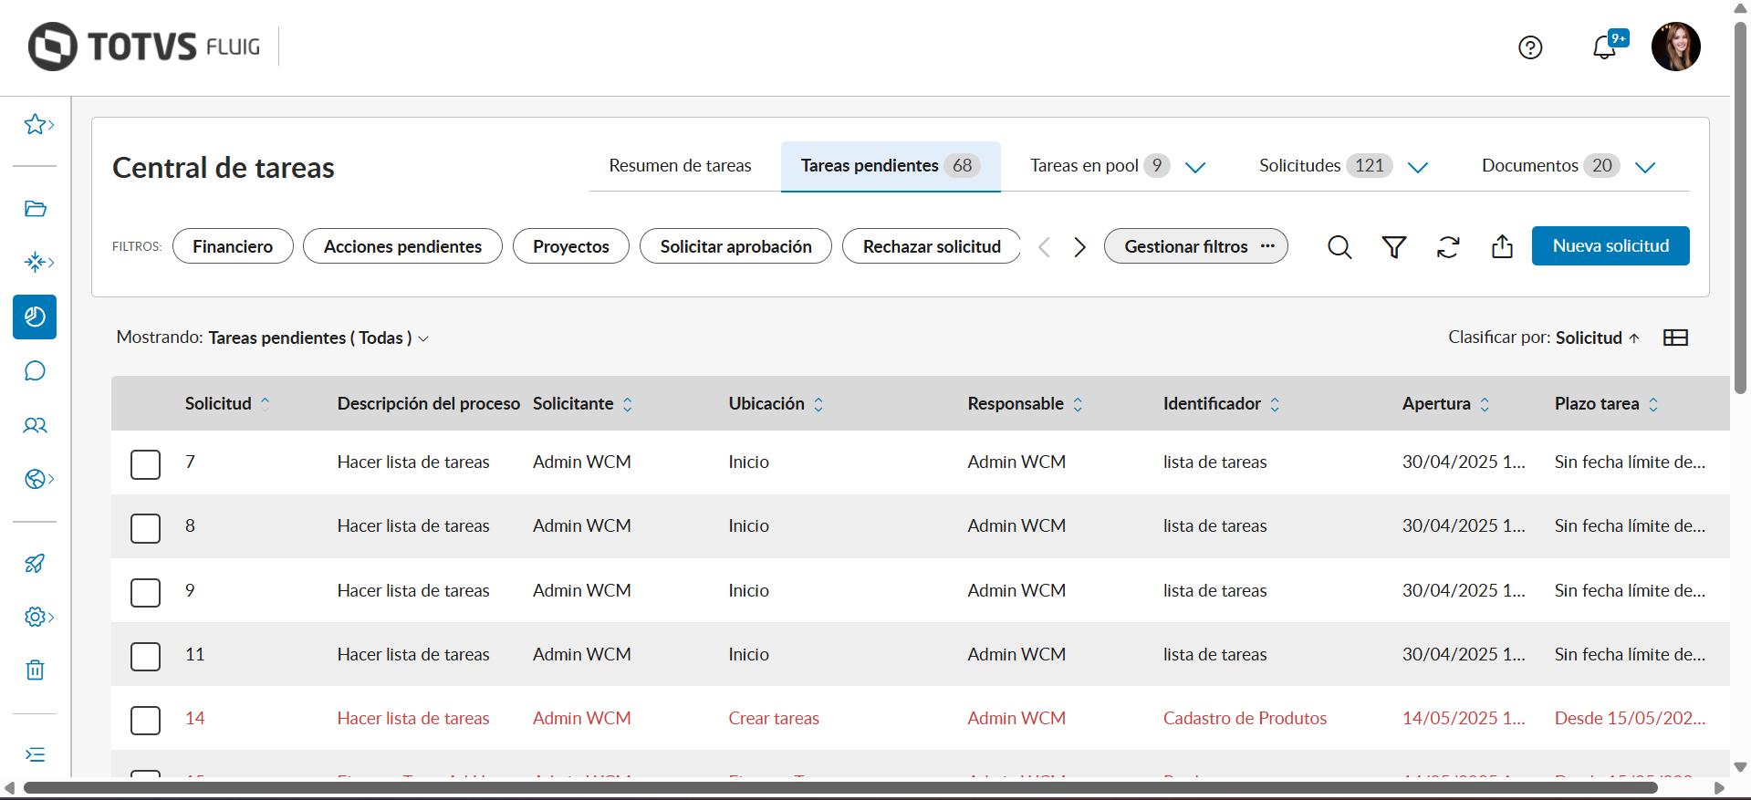The width and height of the screenshot is (1751, 800).
Task: Open the Tareas pendientes (Todas) dropdown
Action: click(x=318, y=338)
